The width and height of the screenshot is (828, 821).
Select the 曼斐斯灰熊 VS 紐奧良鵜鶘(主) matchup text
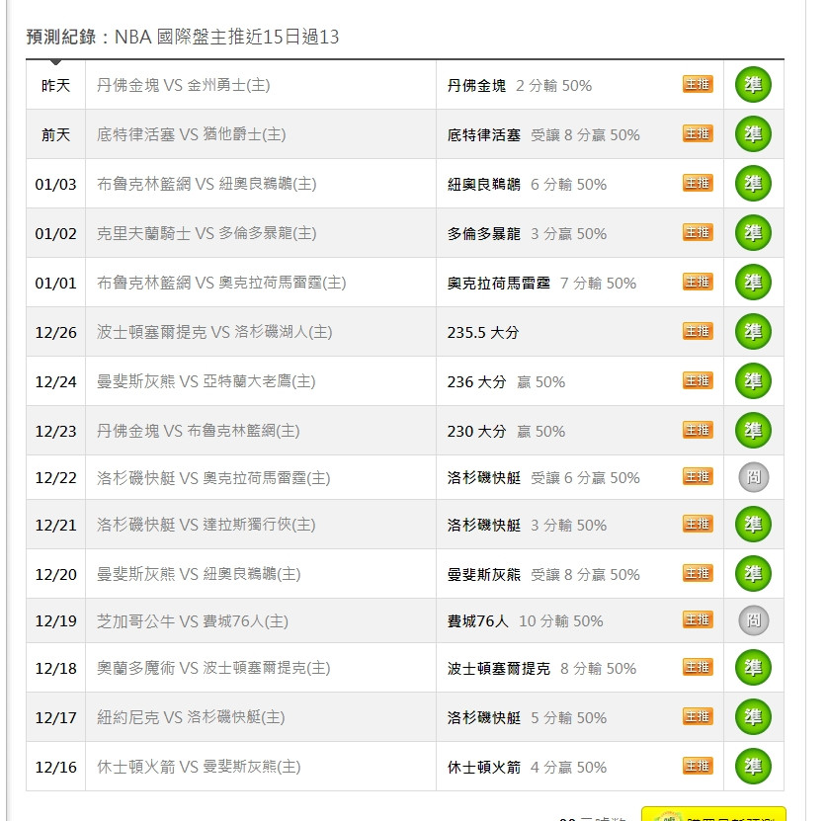point(199,574)
